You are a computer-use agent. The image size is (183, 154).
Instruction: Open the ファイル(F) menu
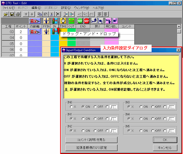9,8
